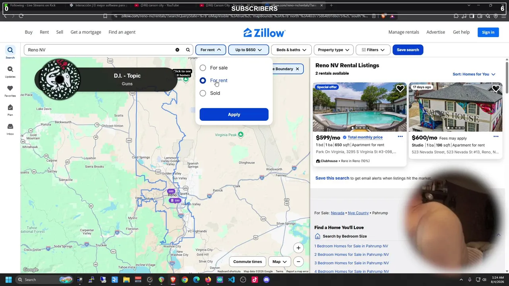Submit search with the magnifier icon

(x=188, y=50)
